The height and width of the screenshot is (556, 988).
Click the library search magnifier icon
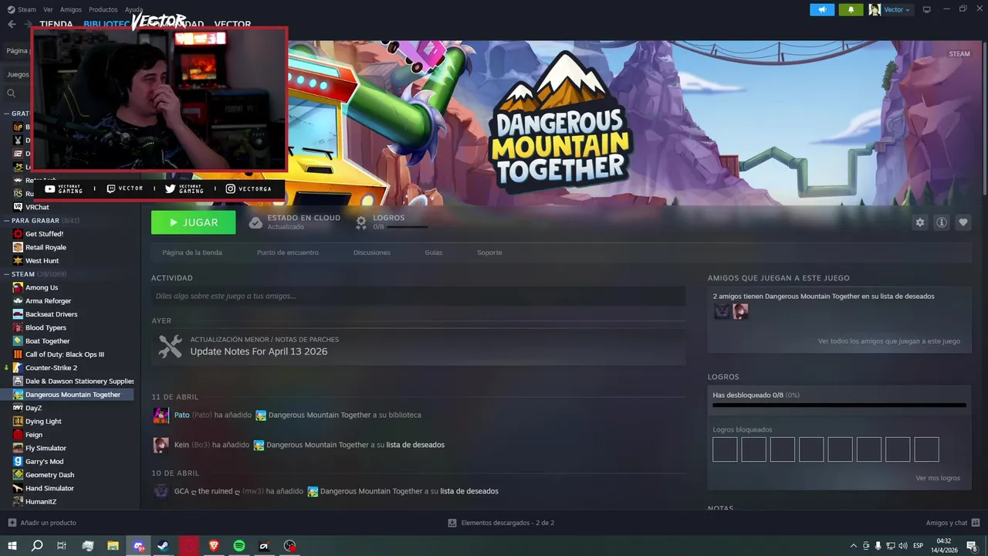click(x=11, y=93)
